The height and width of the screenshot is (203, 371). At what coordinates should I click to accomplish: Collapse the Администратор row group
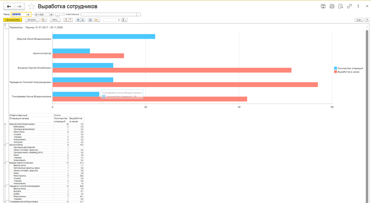pyautogui.click(x=5, y=145)
